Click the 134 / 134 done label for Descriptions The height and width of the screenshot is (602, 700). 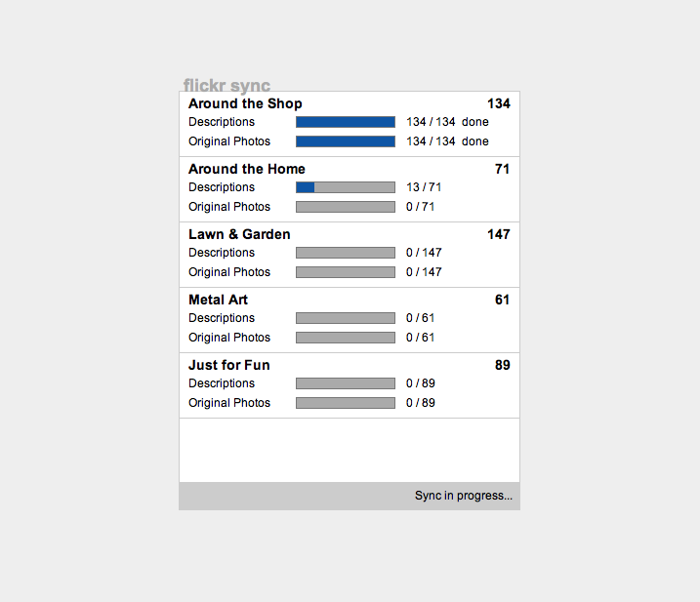click(x=447, y=122)
